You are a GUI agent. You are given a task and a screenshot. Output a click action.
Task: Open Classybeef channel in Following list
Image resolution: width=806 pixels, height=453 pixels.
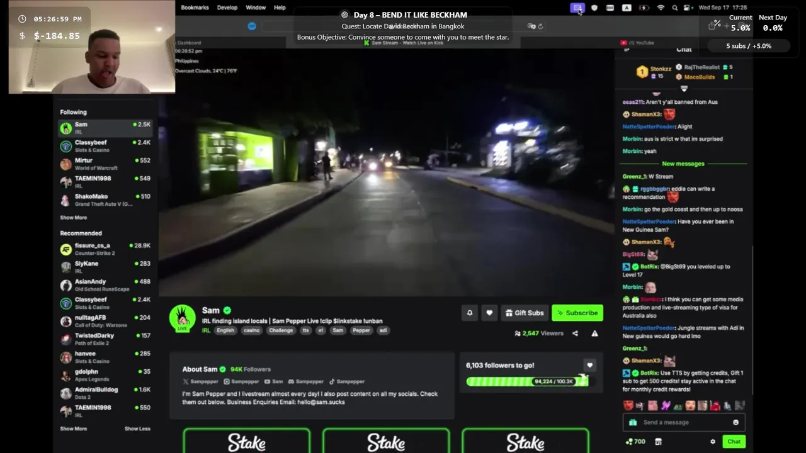pyautogui.click(x=105, y=146)
